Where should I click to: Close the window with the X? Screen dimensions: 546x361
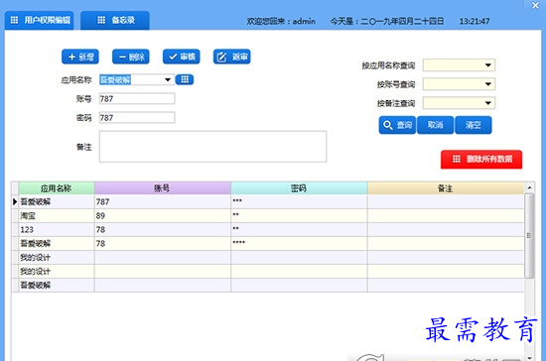[535, 5]
